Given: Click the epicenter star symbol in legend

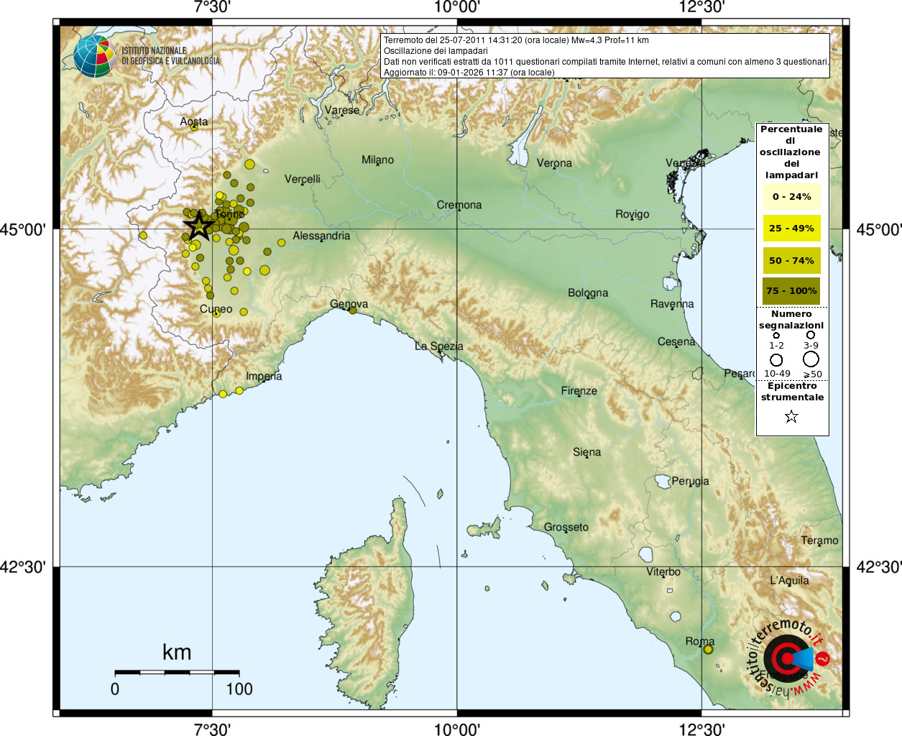Looking at the screenshot, I should [791, 417].
